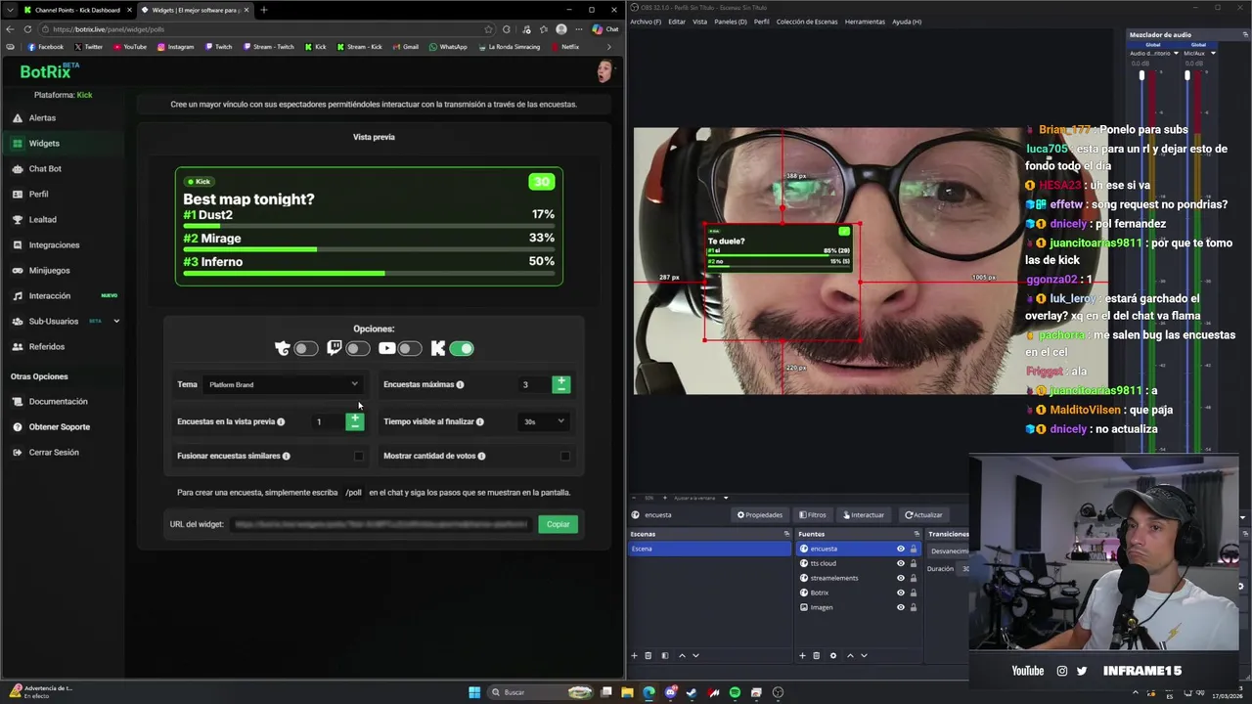Bookmark page with star icon
Screen dimensions: 1252x704
point(488,29)
